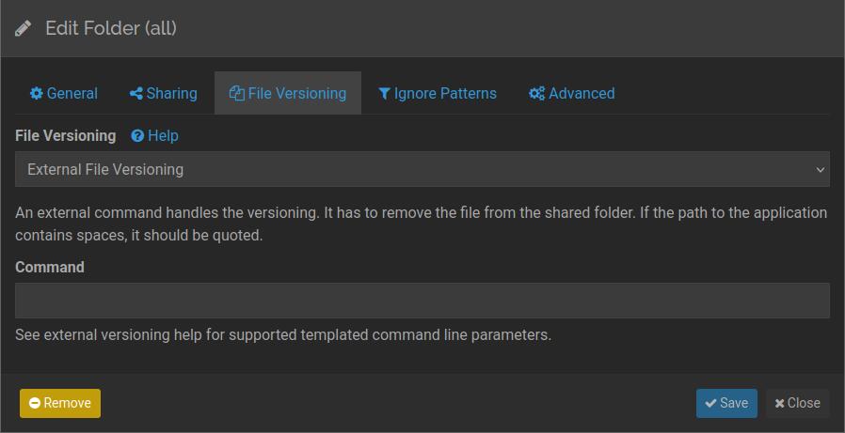Open the Sharing tab

click(x=163, y=94)
